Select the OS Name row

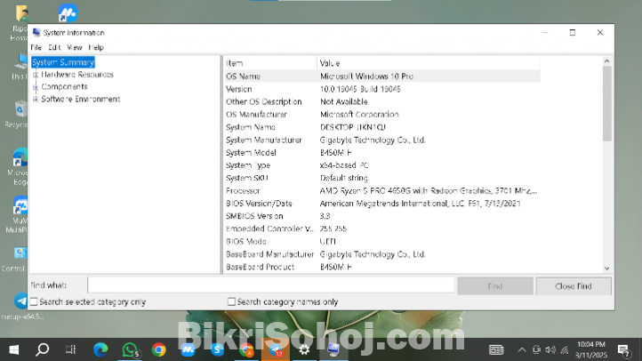pyautogui.click(x=382, y=76)
